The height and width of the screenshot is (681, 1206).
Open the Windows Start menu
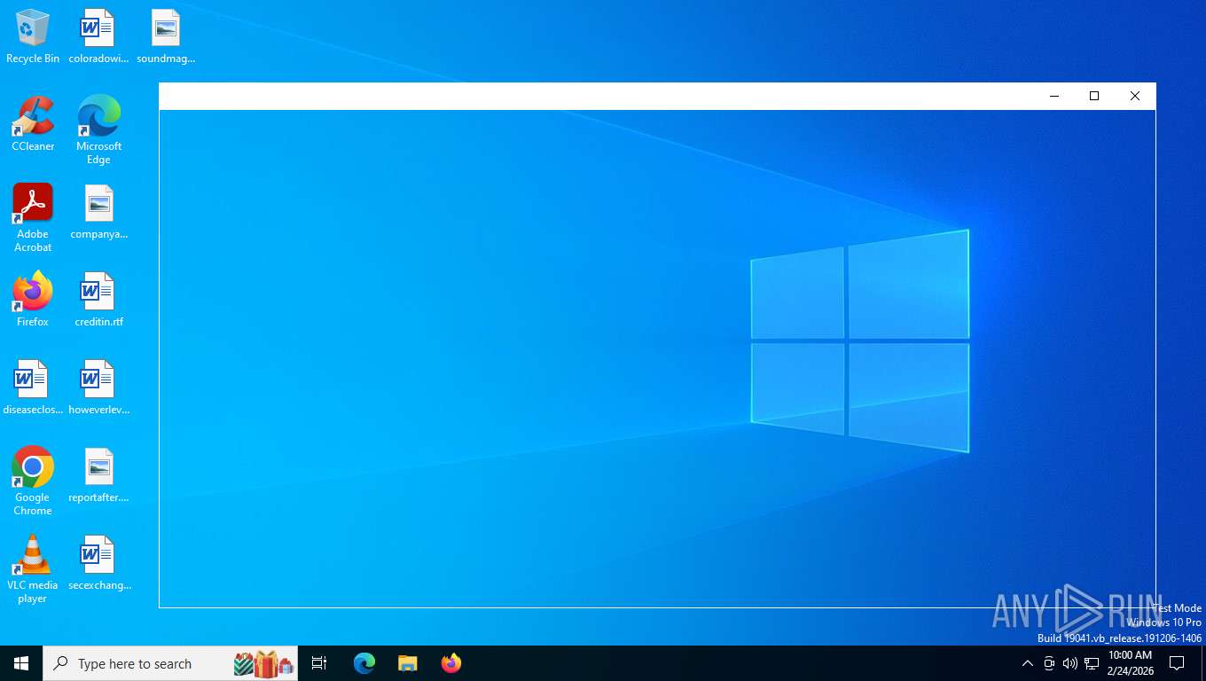(x=21, y=663)
